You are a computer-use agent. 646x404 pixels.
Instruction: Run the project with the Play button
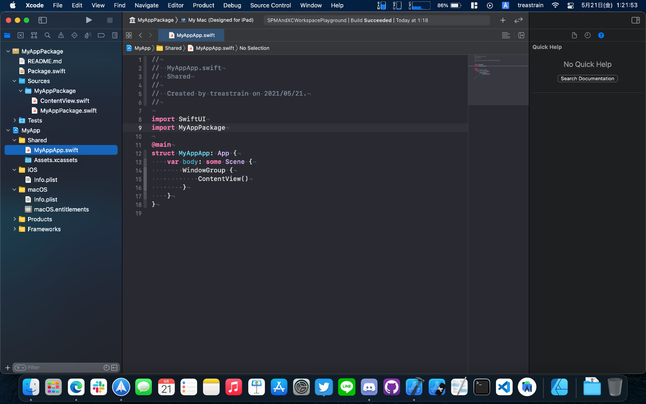click(x=89, y=20)
